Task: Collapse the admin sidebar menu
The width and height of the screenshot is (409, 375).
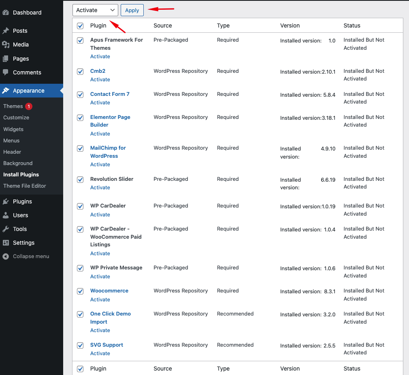Action: tap(26, 256)
